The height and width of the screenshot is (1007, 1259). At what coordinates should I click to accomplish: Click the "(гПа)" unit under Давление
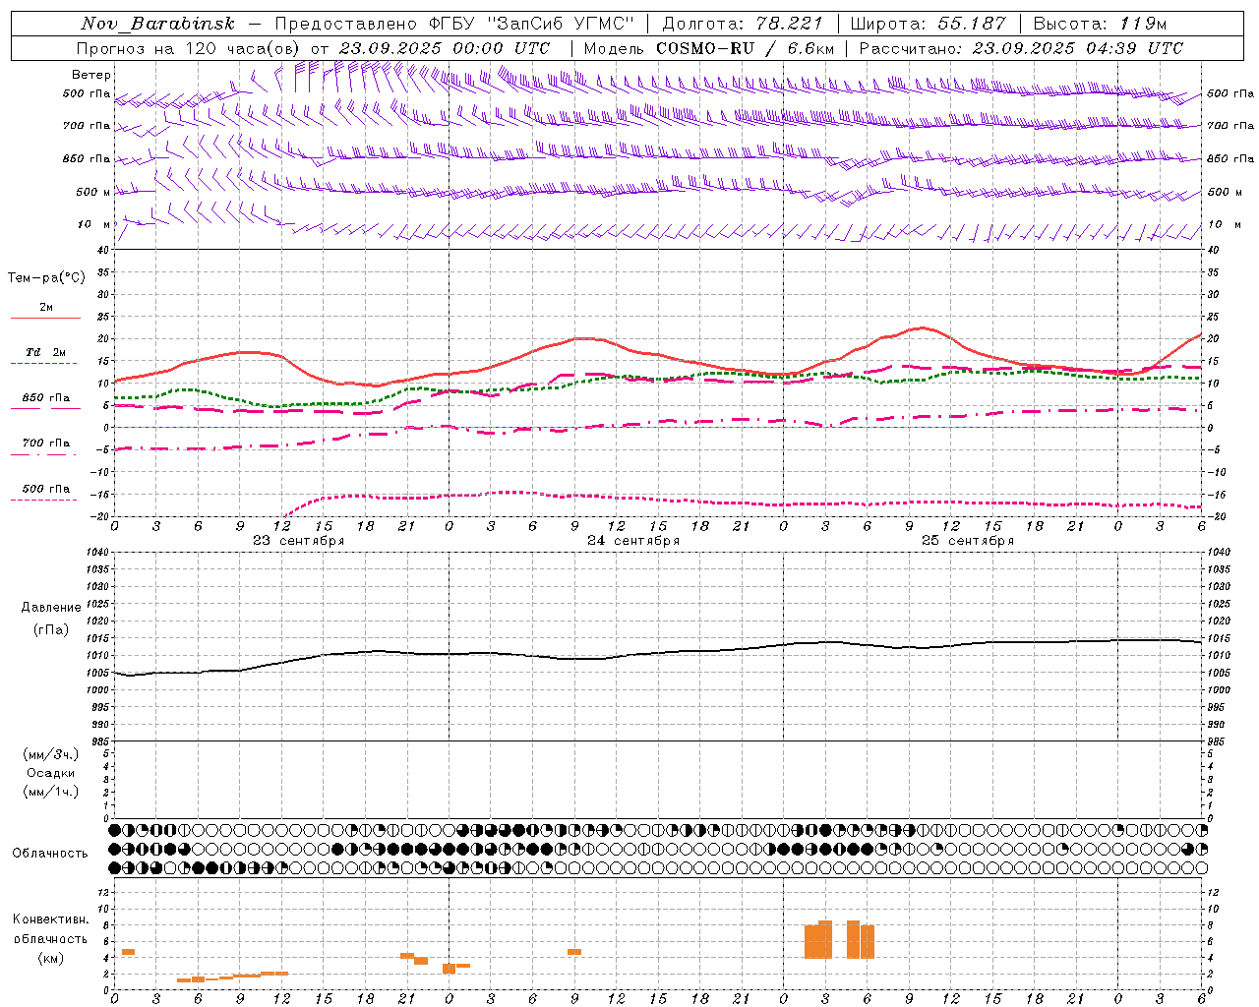point(51,630)
